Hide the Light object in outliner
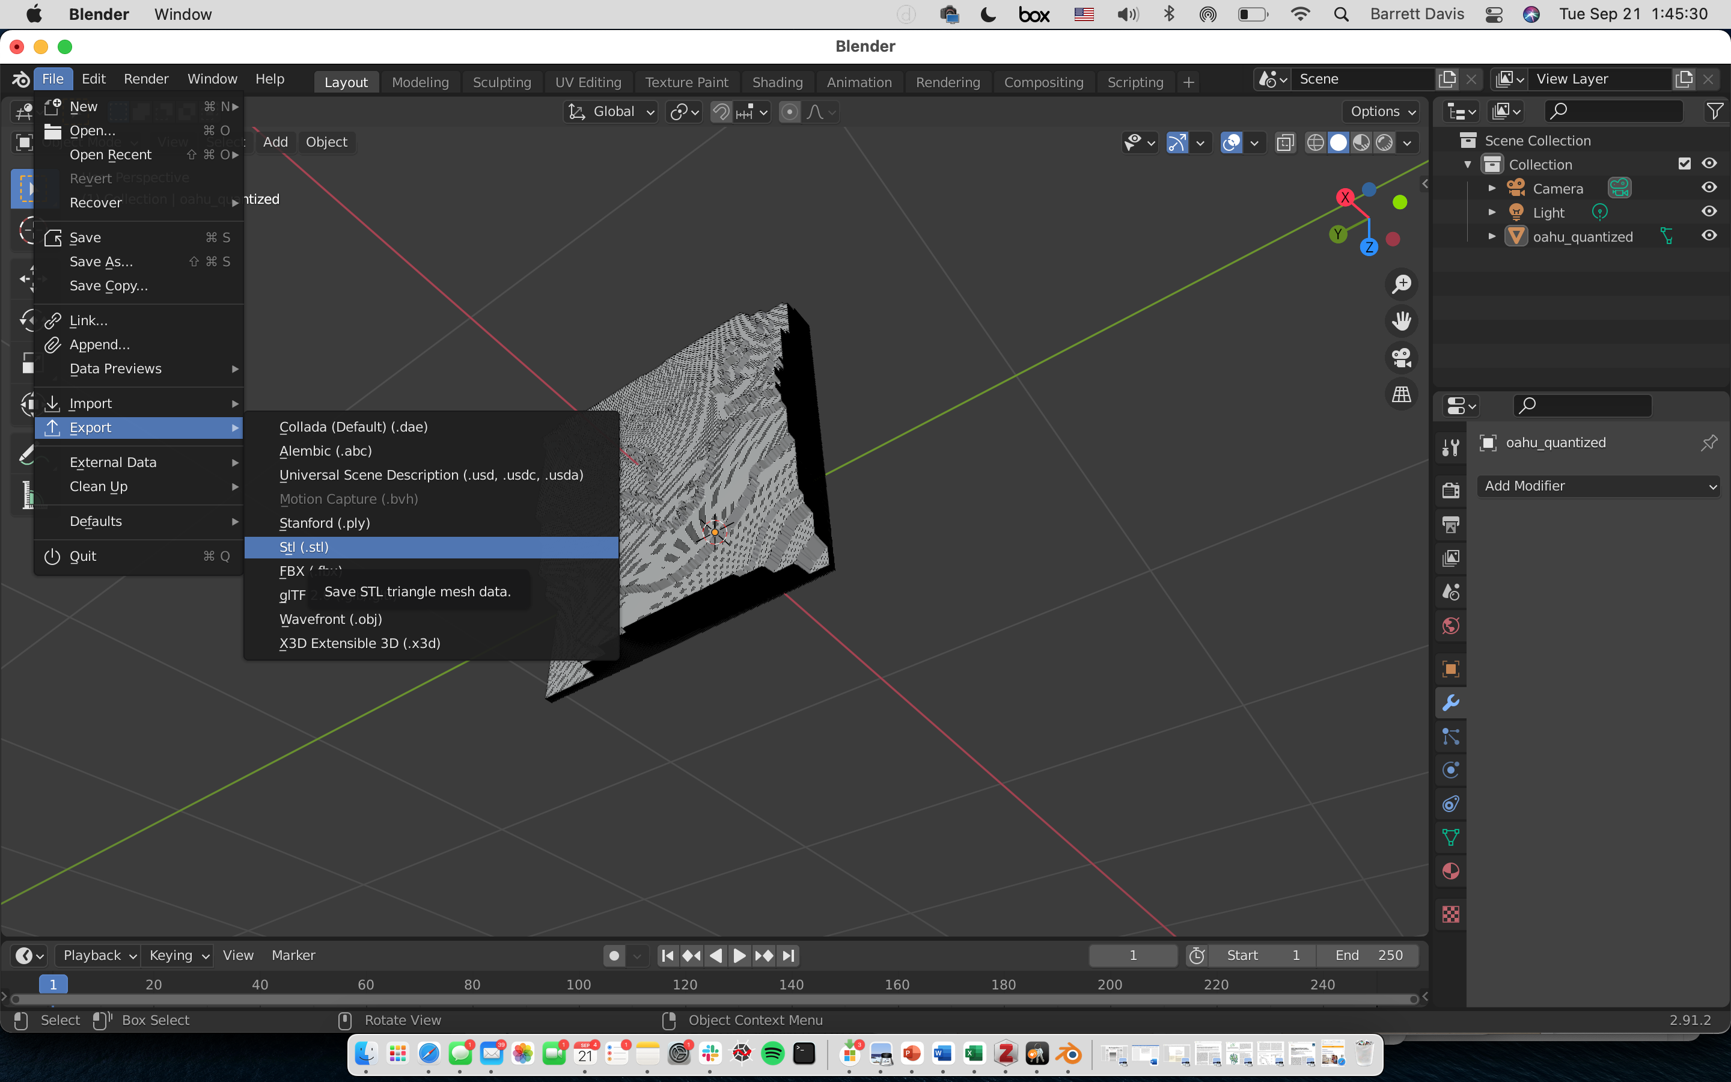The image size is (1731, 1082). (1709, 212)
